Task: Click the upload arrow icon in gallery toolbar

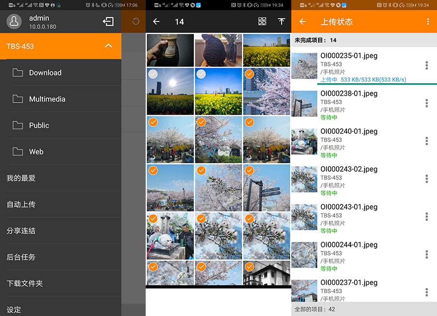Action: point(281,22)
